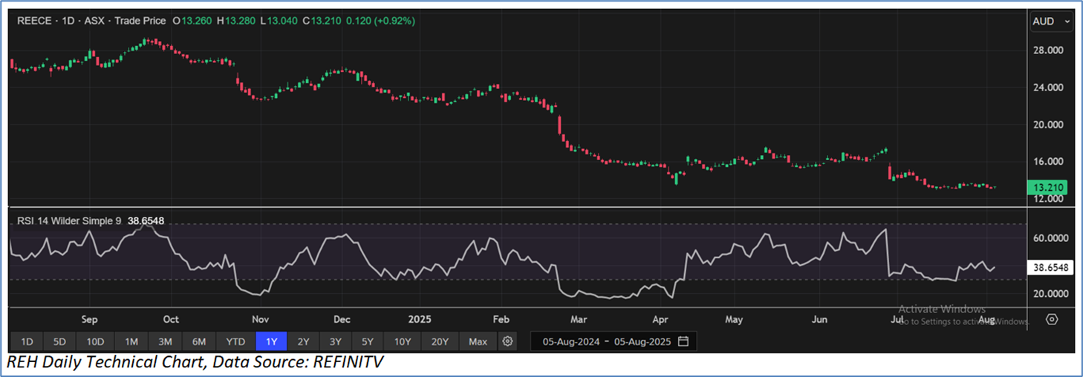The height and width of the screenshot is (377, 1083).
Task: Click the 05-Aug-2025 end date field
Action: (x=640, y=341)
